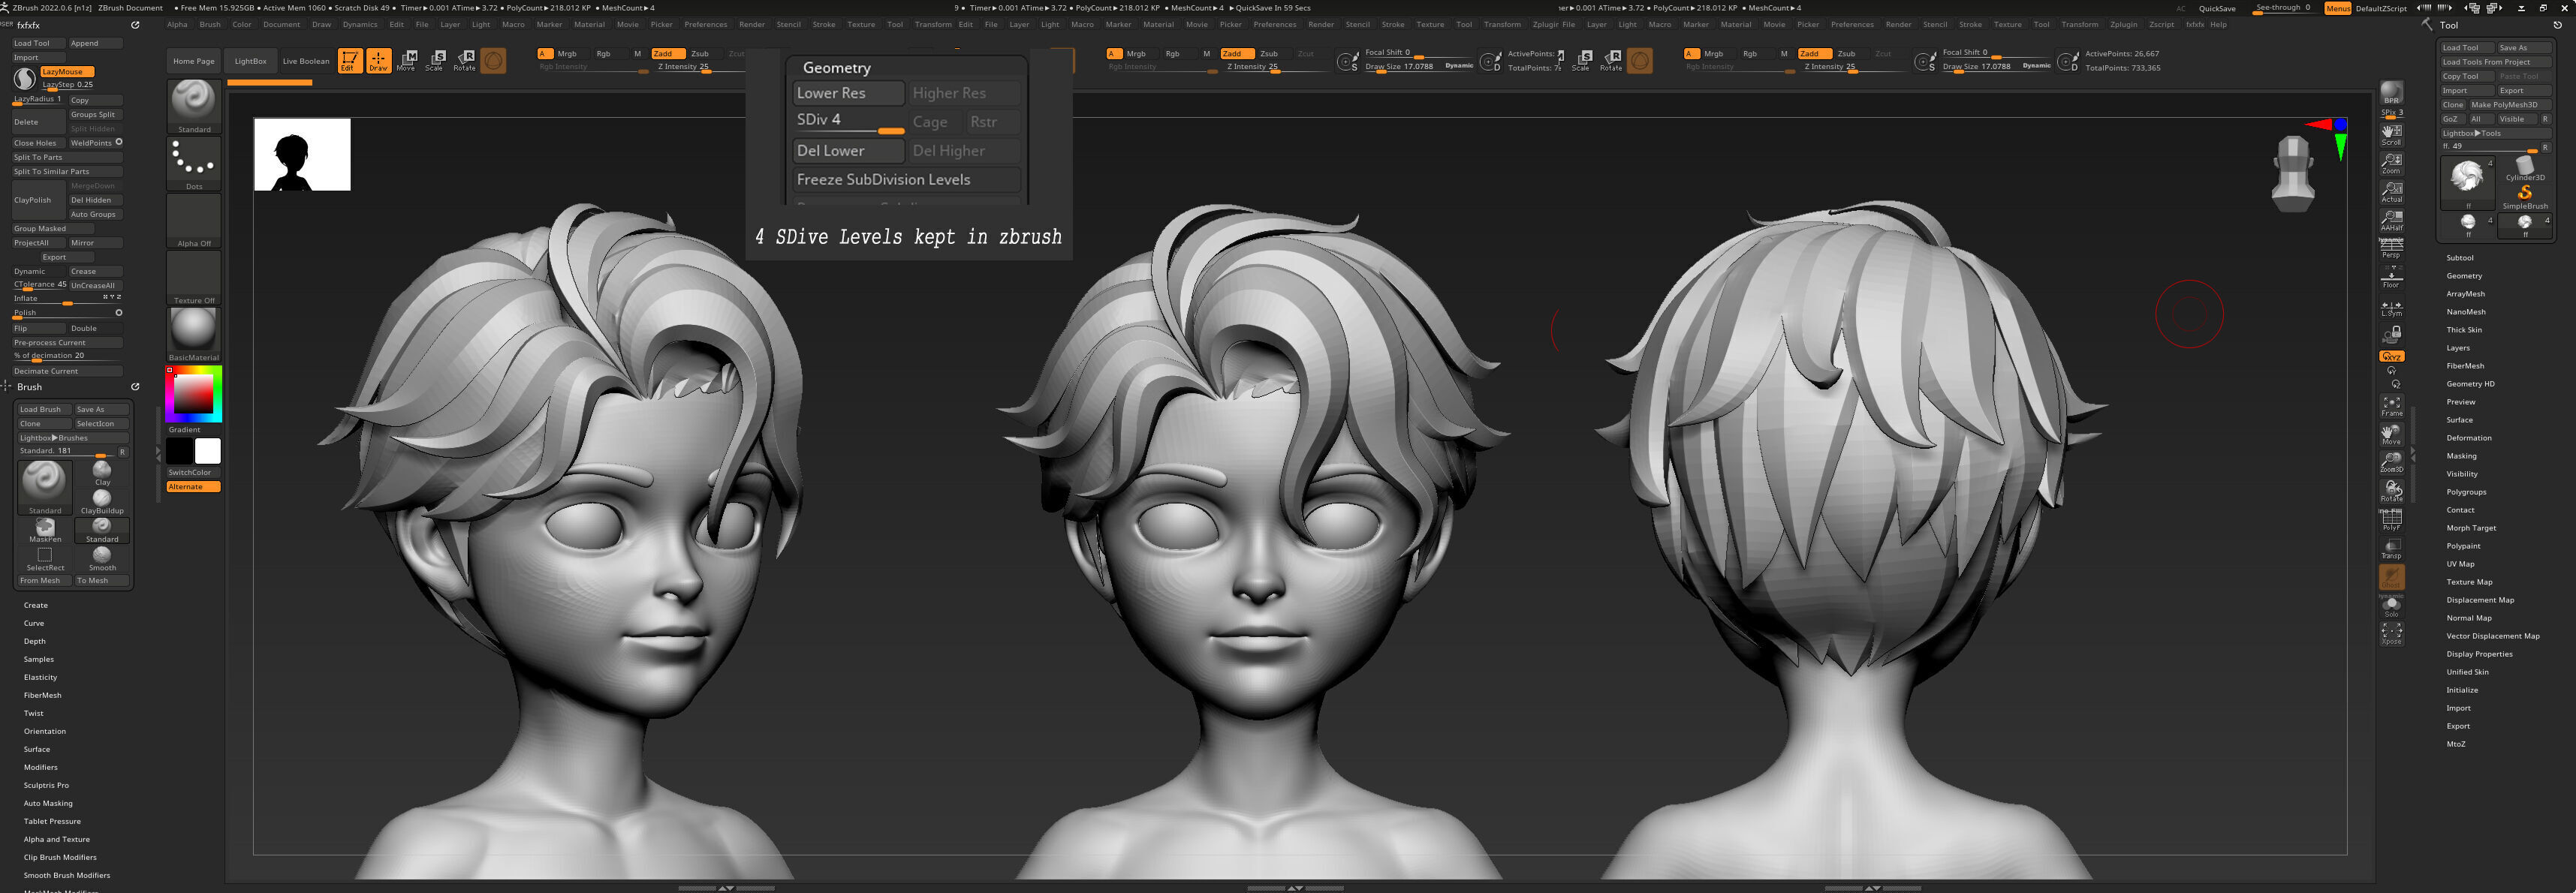Toggle L.Sym local symmetry
The height and width of the screenshot is (893, 2576).
coord(2391,306)
